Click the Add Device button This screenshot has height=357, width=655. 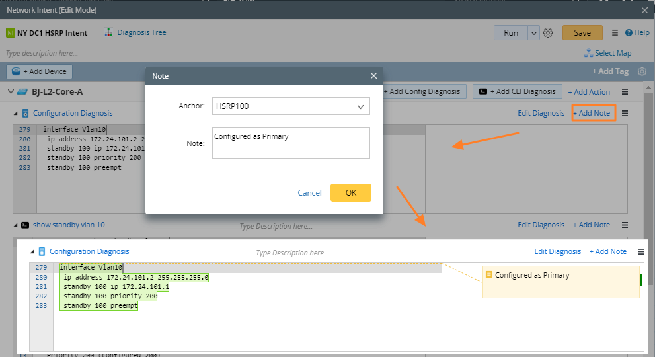click(x=39, y=71)
